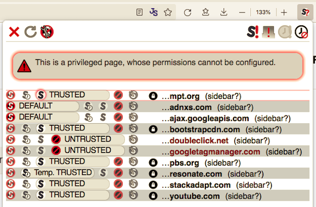This screenshot has height=207, width=316.
Task: Choose Custom preset for doubleclick.net
Action: (x=134, y=139)
